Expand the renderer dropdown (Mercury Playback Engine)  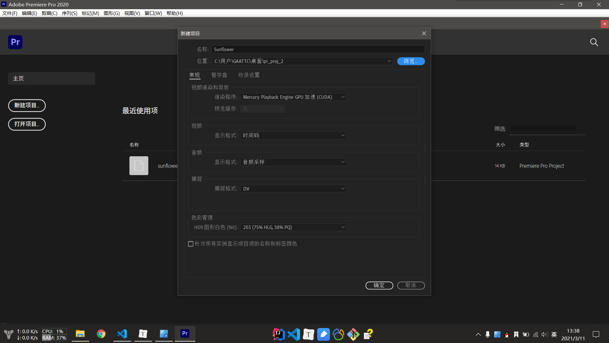click(x=293, y=97)
